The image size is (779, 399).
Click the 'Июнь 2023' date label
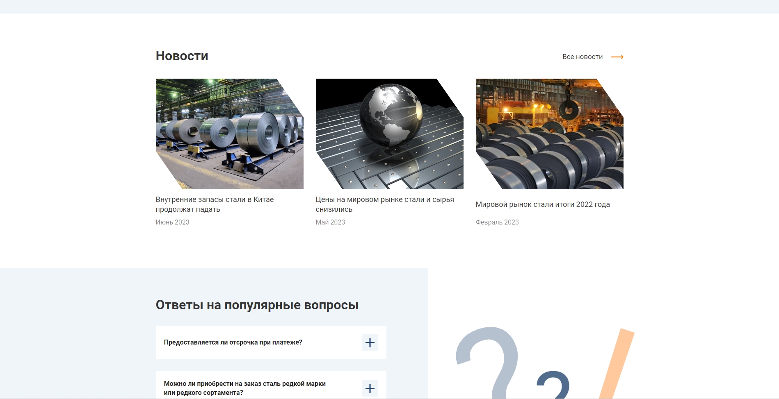point(172,222)
